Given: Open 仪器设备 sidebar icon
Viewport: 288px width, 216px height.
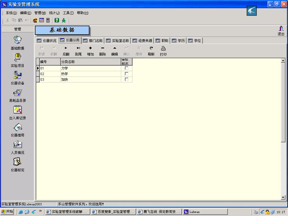Looking at the screenshot, I should [17, 75].
